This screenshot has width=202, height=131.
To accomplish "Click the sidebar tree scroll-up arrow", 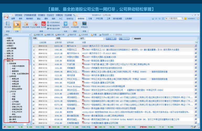I will tap(30, 38).
